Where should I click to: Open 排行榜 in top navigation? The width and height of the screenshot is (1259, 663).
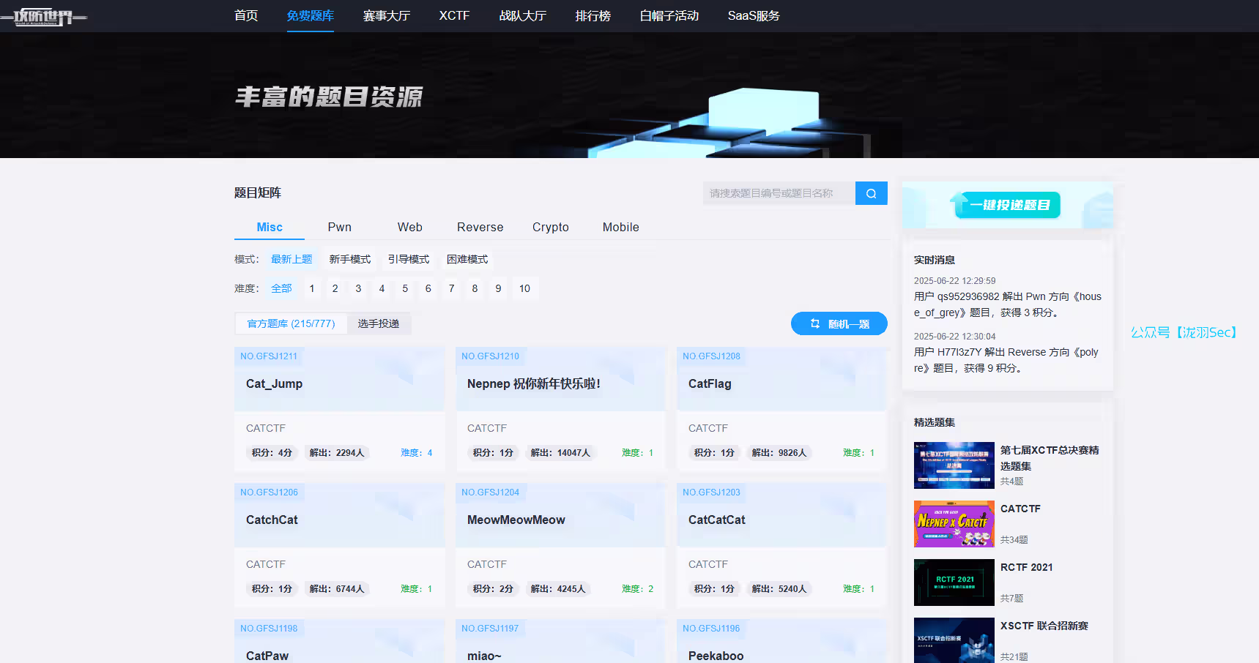coord(593,15)
